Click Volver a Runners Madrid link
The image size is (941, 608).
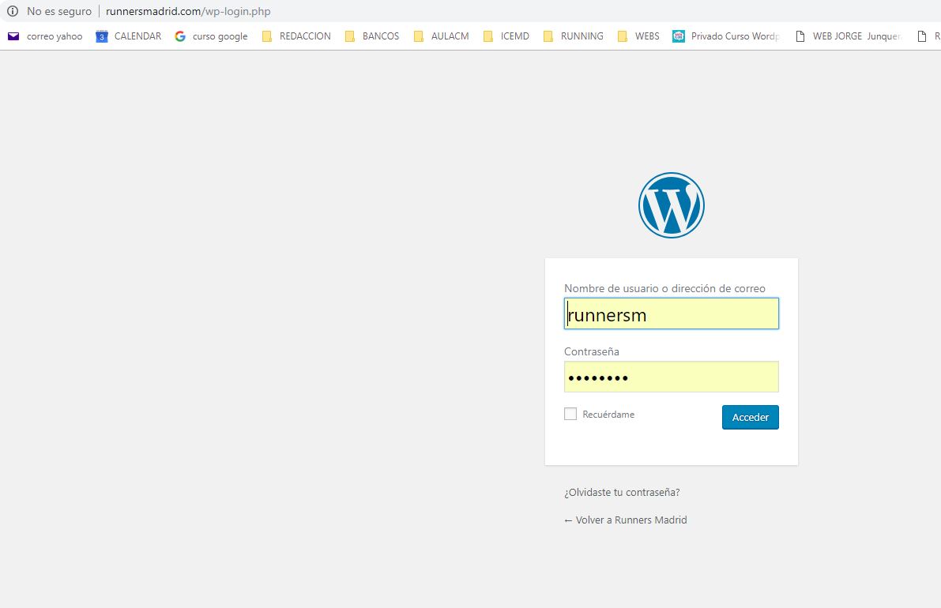click(625, 520)
